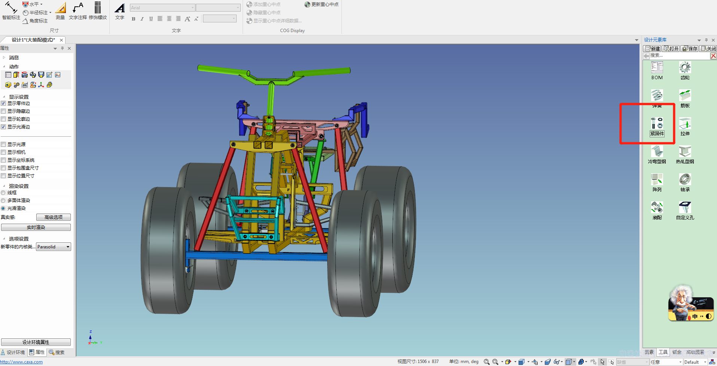Select the 智能标注 smart dimension tool

pyautogui.click(x=11, y=11)
